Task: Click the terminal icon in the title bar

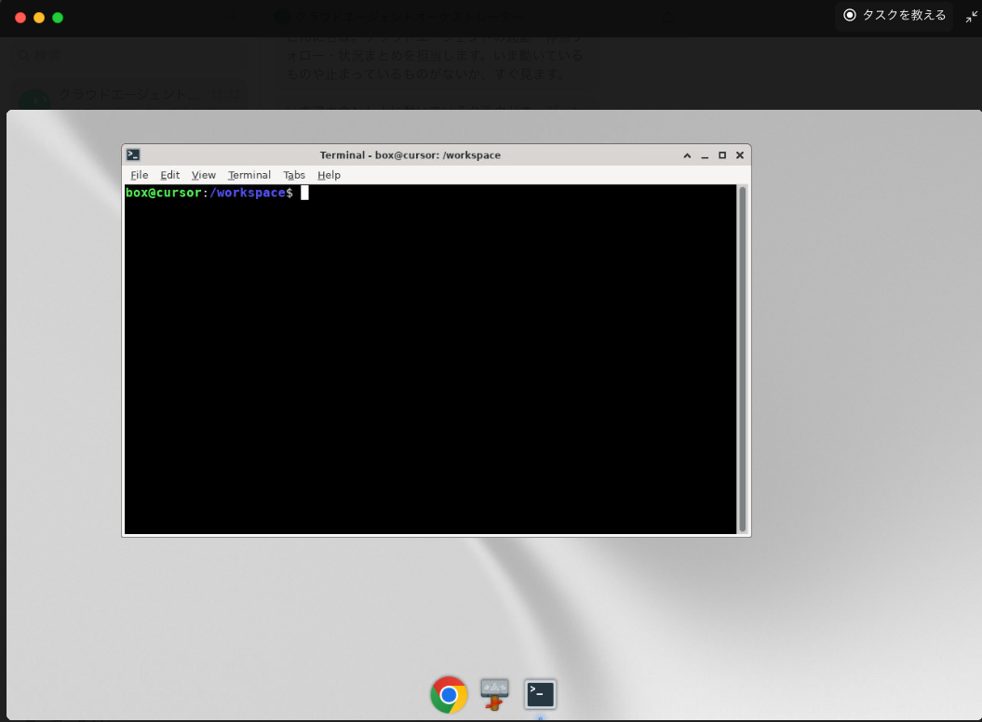Action: (133, 154)
